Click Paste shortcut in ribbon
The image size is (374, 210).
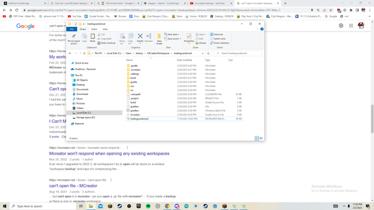point(106,43)
